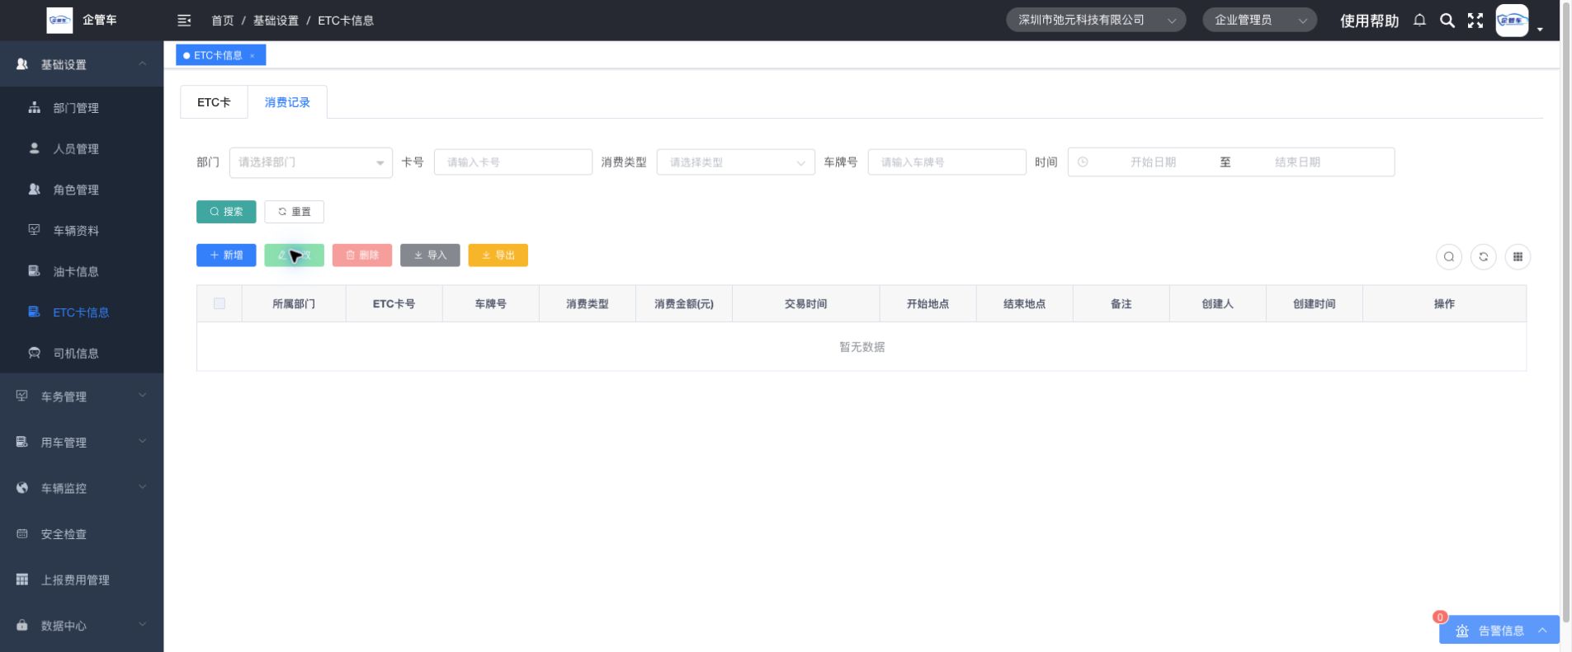
Task: Open column display settings grid icon
Action: coord(1518,257)
